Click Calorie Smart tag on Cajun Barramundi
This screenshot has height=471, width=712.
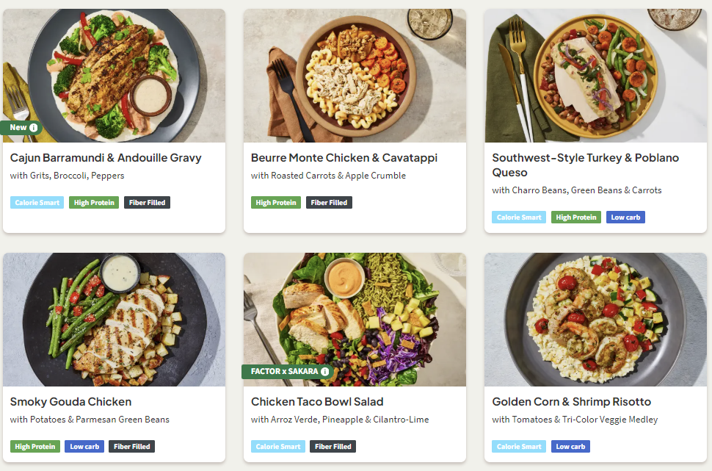point(37,203)
